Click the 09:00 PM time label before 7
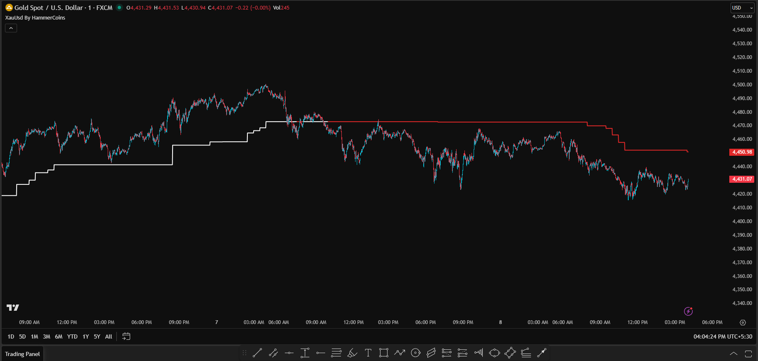 pyautogui.click(x=179, y=322)
